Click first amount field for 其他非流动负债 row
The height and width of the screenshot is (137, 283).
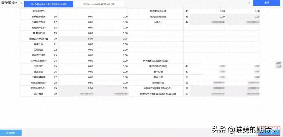click(208, 11)
